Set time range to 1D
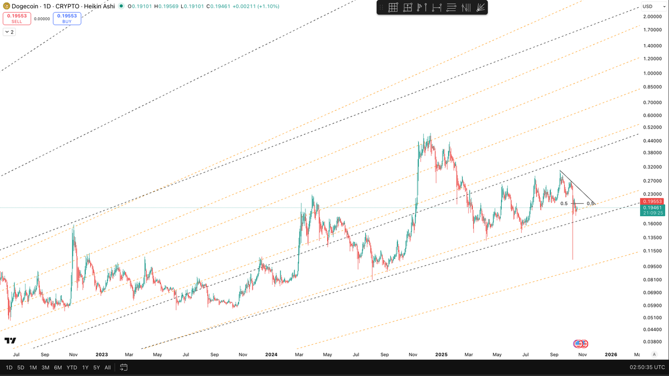Screen dimensions: 669x376 click(9, 368)
